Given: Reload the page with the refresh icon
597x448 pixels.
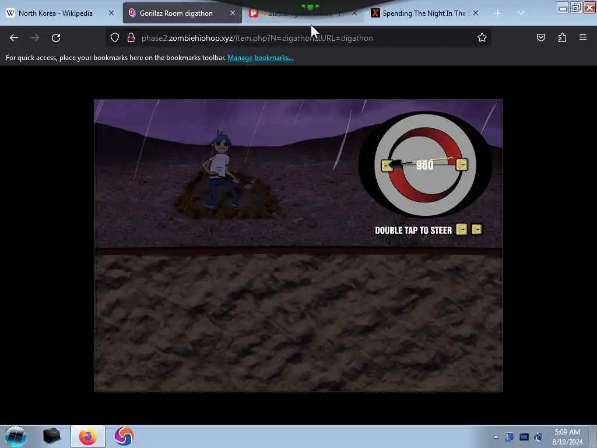Looking at the screenshot, I should [x=56, y=38].
